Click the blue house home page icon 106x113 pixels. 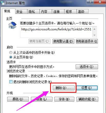[12, 25]
